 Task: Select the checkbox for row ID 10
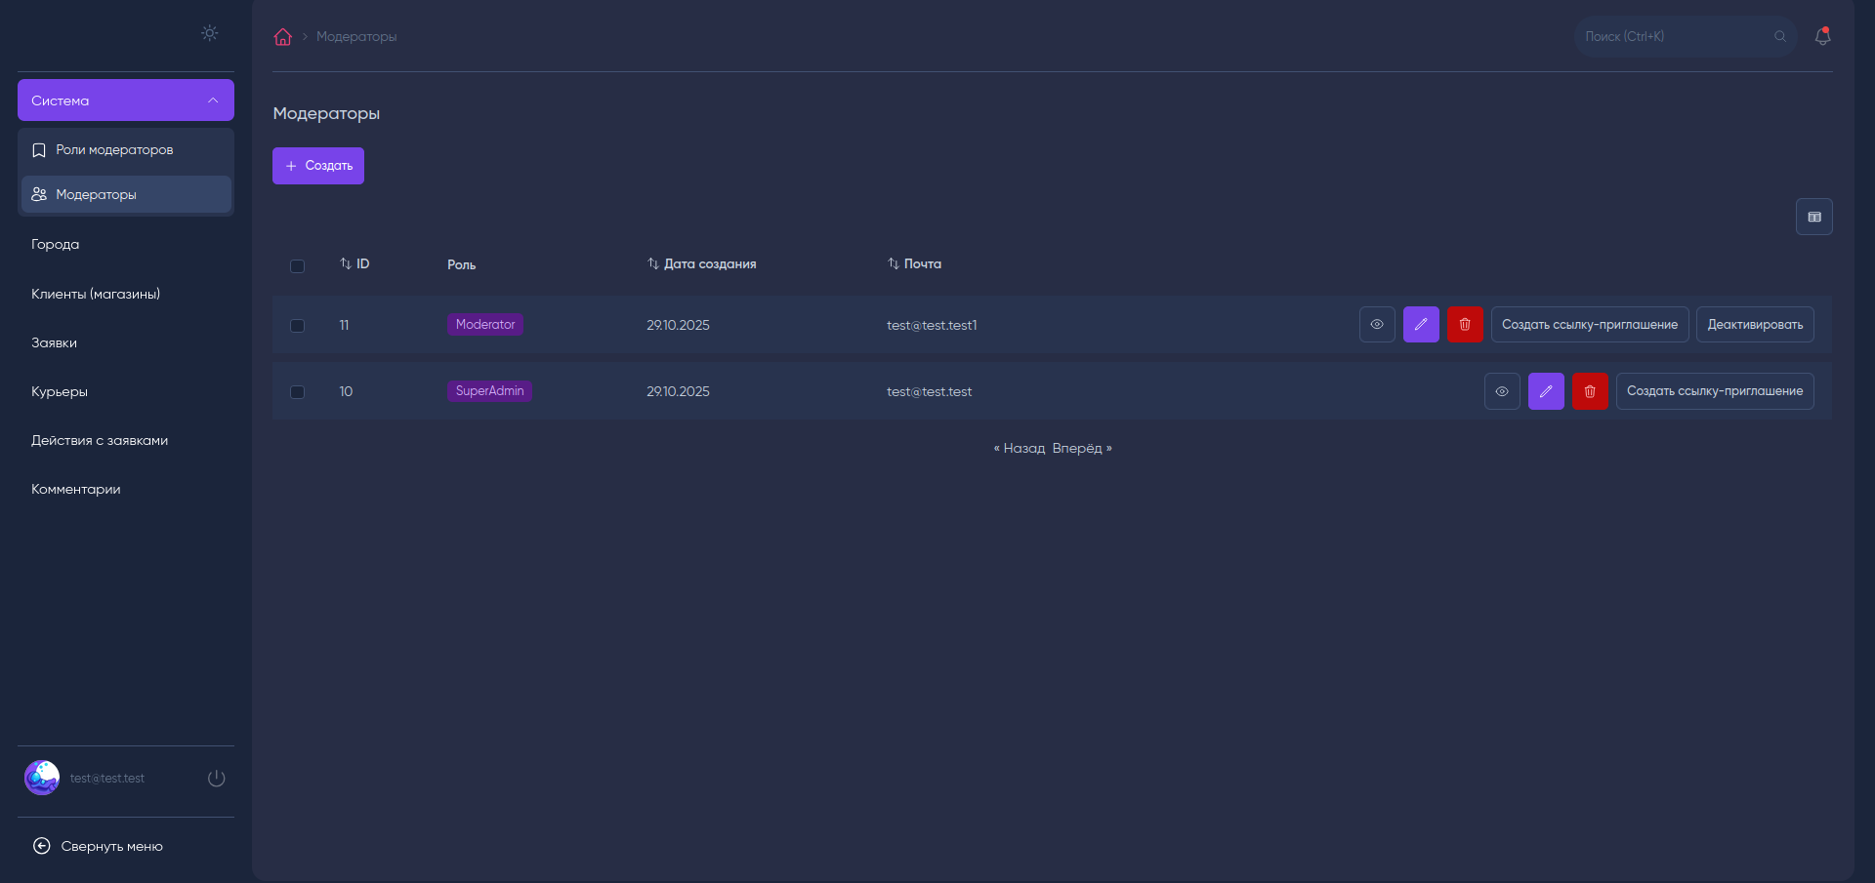click(298, 392)
